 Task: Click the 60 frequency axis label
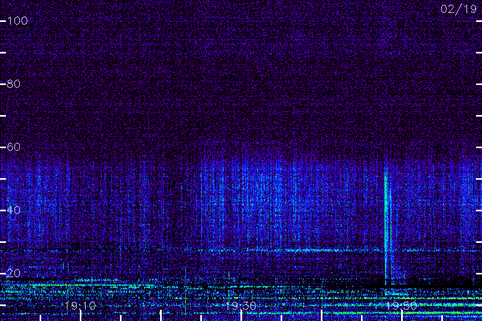pos(13,147)
